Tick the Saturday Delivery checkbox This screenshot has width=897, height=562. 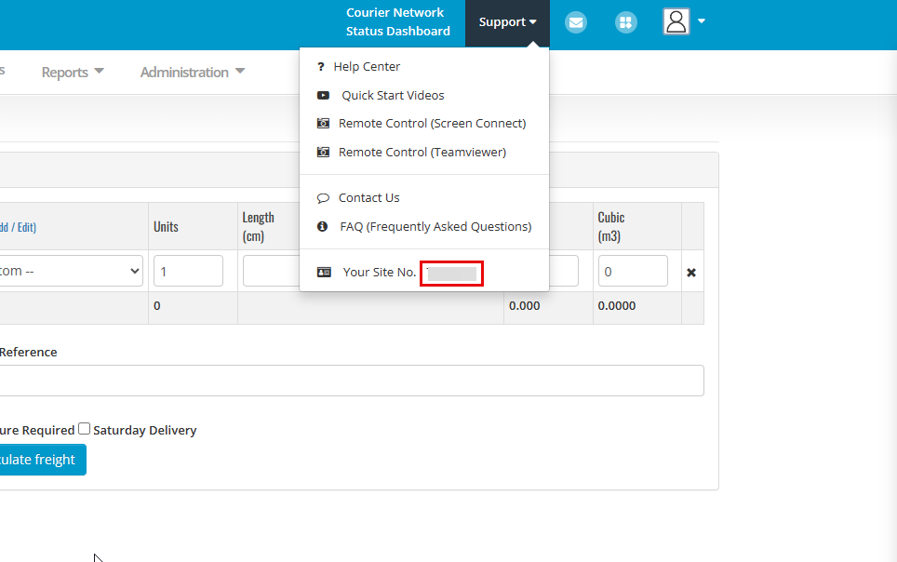[x=84, y=428]
